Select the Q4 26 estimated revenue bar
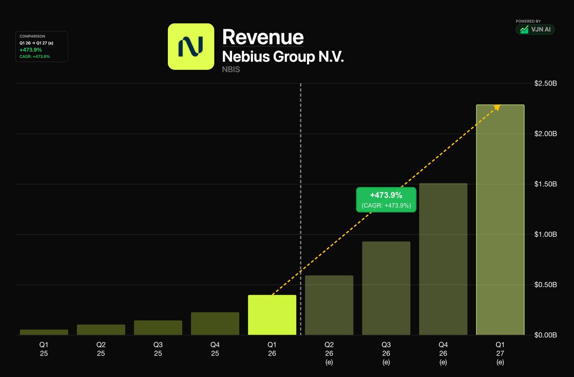 (443, 259)
